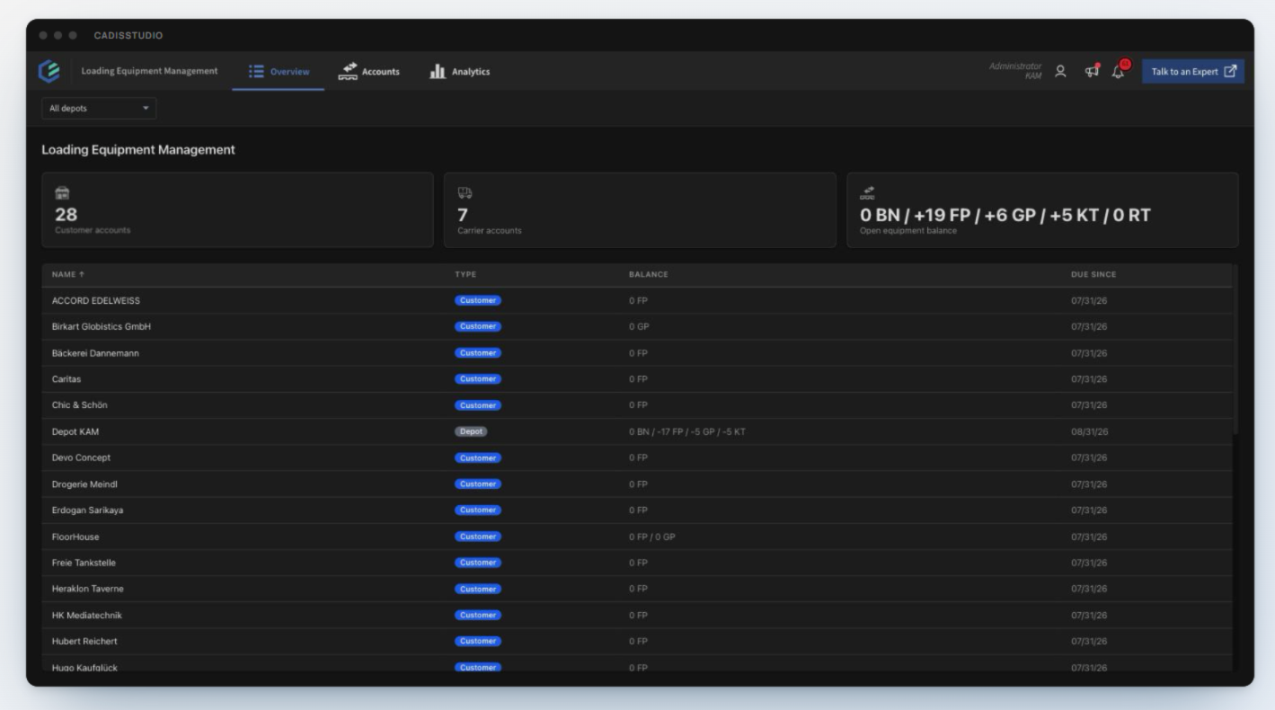Select the Overview tab
The width and height of the screenshot is (1275, 710).
pos(279,72)
